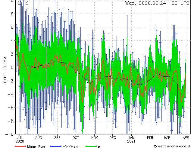
Task: Click the blue 'Min/Max' legend line
Action: (56, 146)
